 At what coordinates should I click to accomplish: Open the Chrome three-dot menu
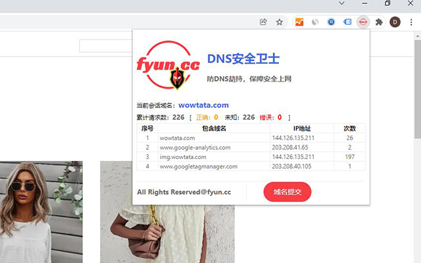[411, 22]
